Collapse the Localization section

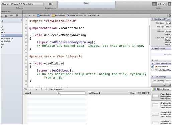click(152, 48)
